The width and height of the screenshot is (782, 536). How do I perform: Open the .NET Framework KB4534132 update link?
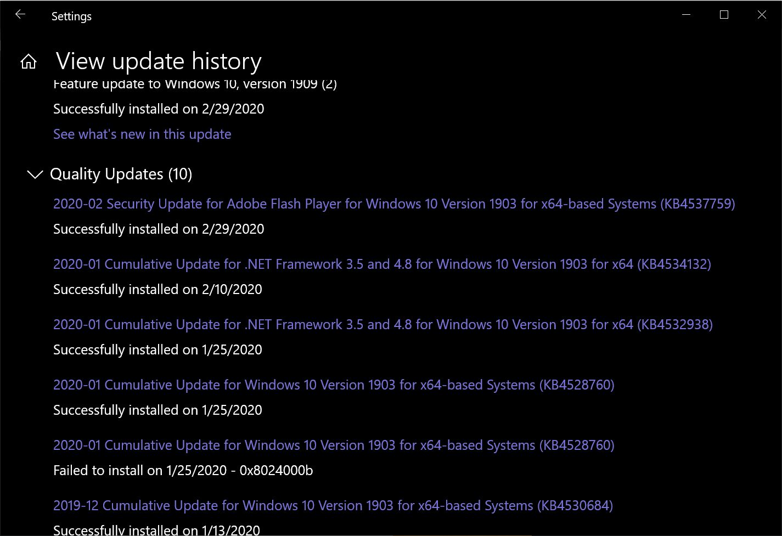[382, 264]
